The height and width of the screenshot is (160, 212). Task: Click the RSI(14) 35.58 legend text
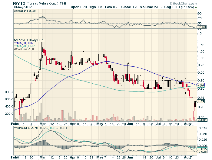26,11
